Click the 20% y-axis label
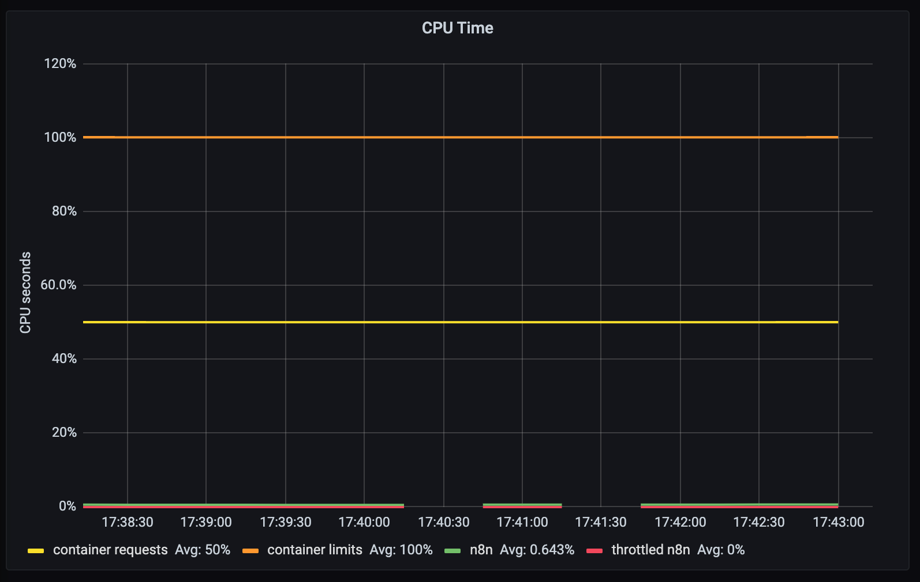This screenshot has height=582, width=920. (x=64, y=432)
